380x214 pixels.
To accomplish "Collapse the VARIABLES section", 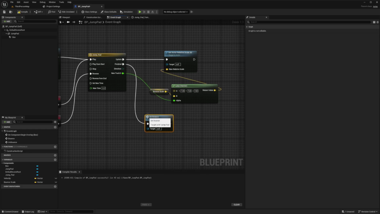I will pos(3,160).
